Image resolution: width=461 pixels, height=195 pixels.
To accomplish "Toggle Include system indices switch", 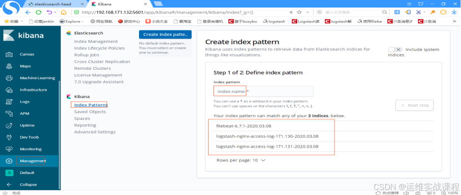I will tap(395, 50).
